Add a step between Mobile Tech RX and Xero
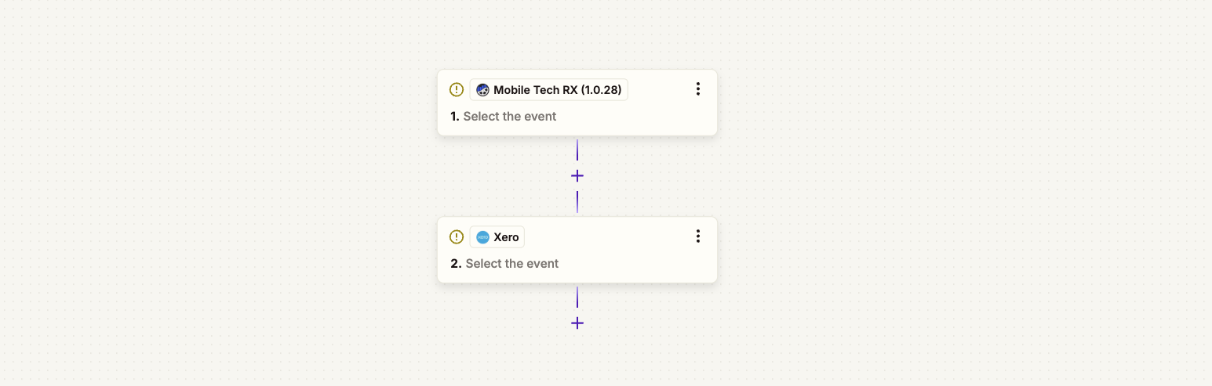 click(577, 176)
